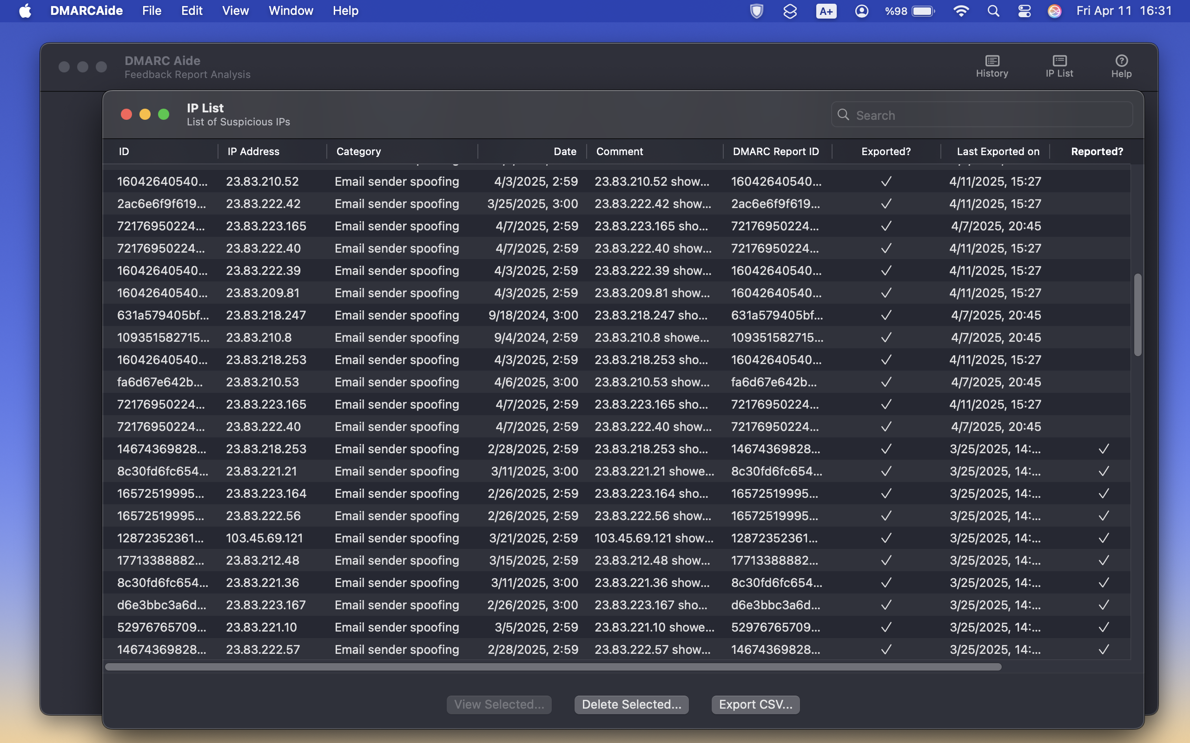Screen dimensions: 1190x743
Task: Open the Wi-Fi menu bar icon
Action: tap(961, 11)
